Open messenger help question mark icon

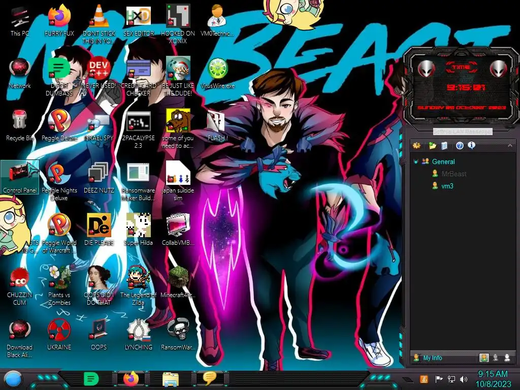coord(460,145)
